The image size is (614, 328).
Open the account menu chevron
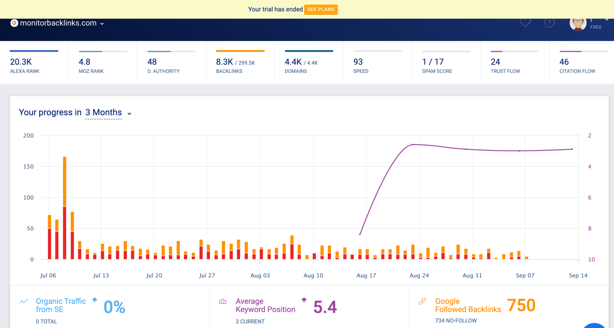tap(607, 19)
